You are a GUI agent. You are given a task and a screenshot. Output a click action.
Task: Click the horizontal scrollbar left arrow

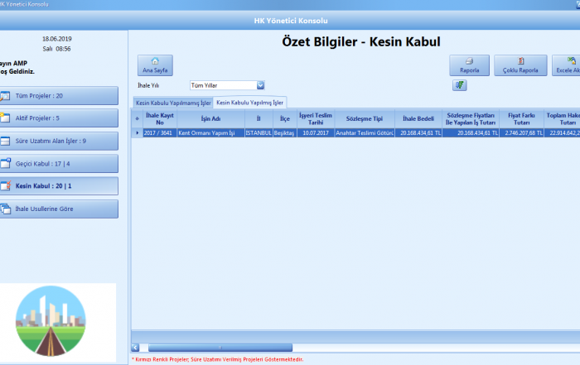[x=137, y=348]
